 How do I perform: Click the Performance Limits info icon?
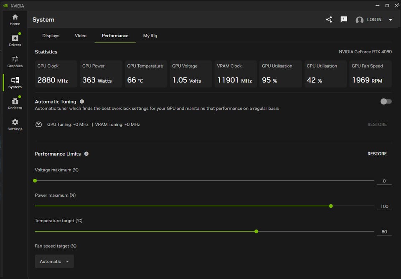coord(86,154)
